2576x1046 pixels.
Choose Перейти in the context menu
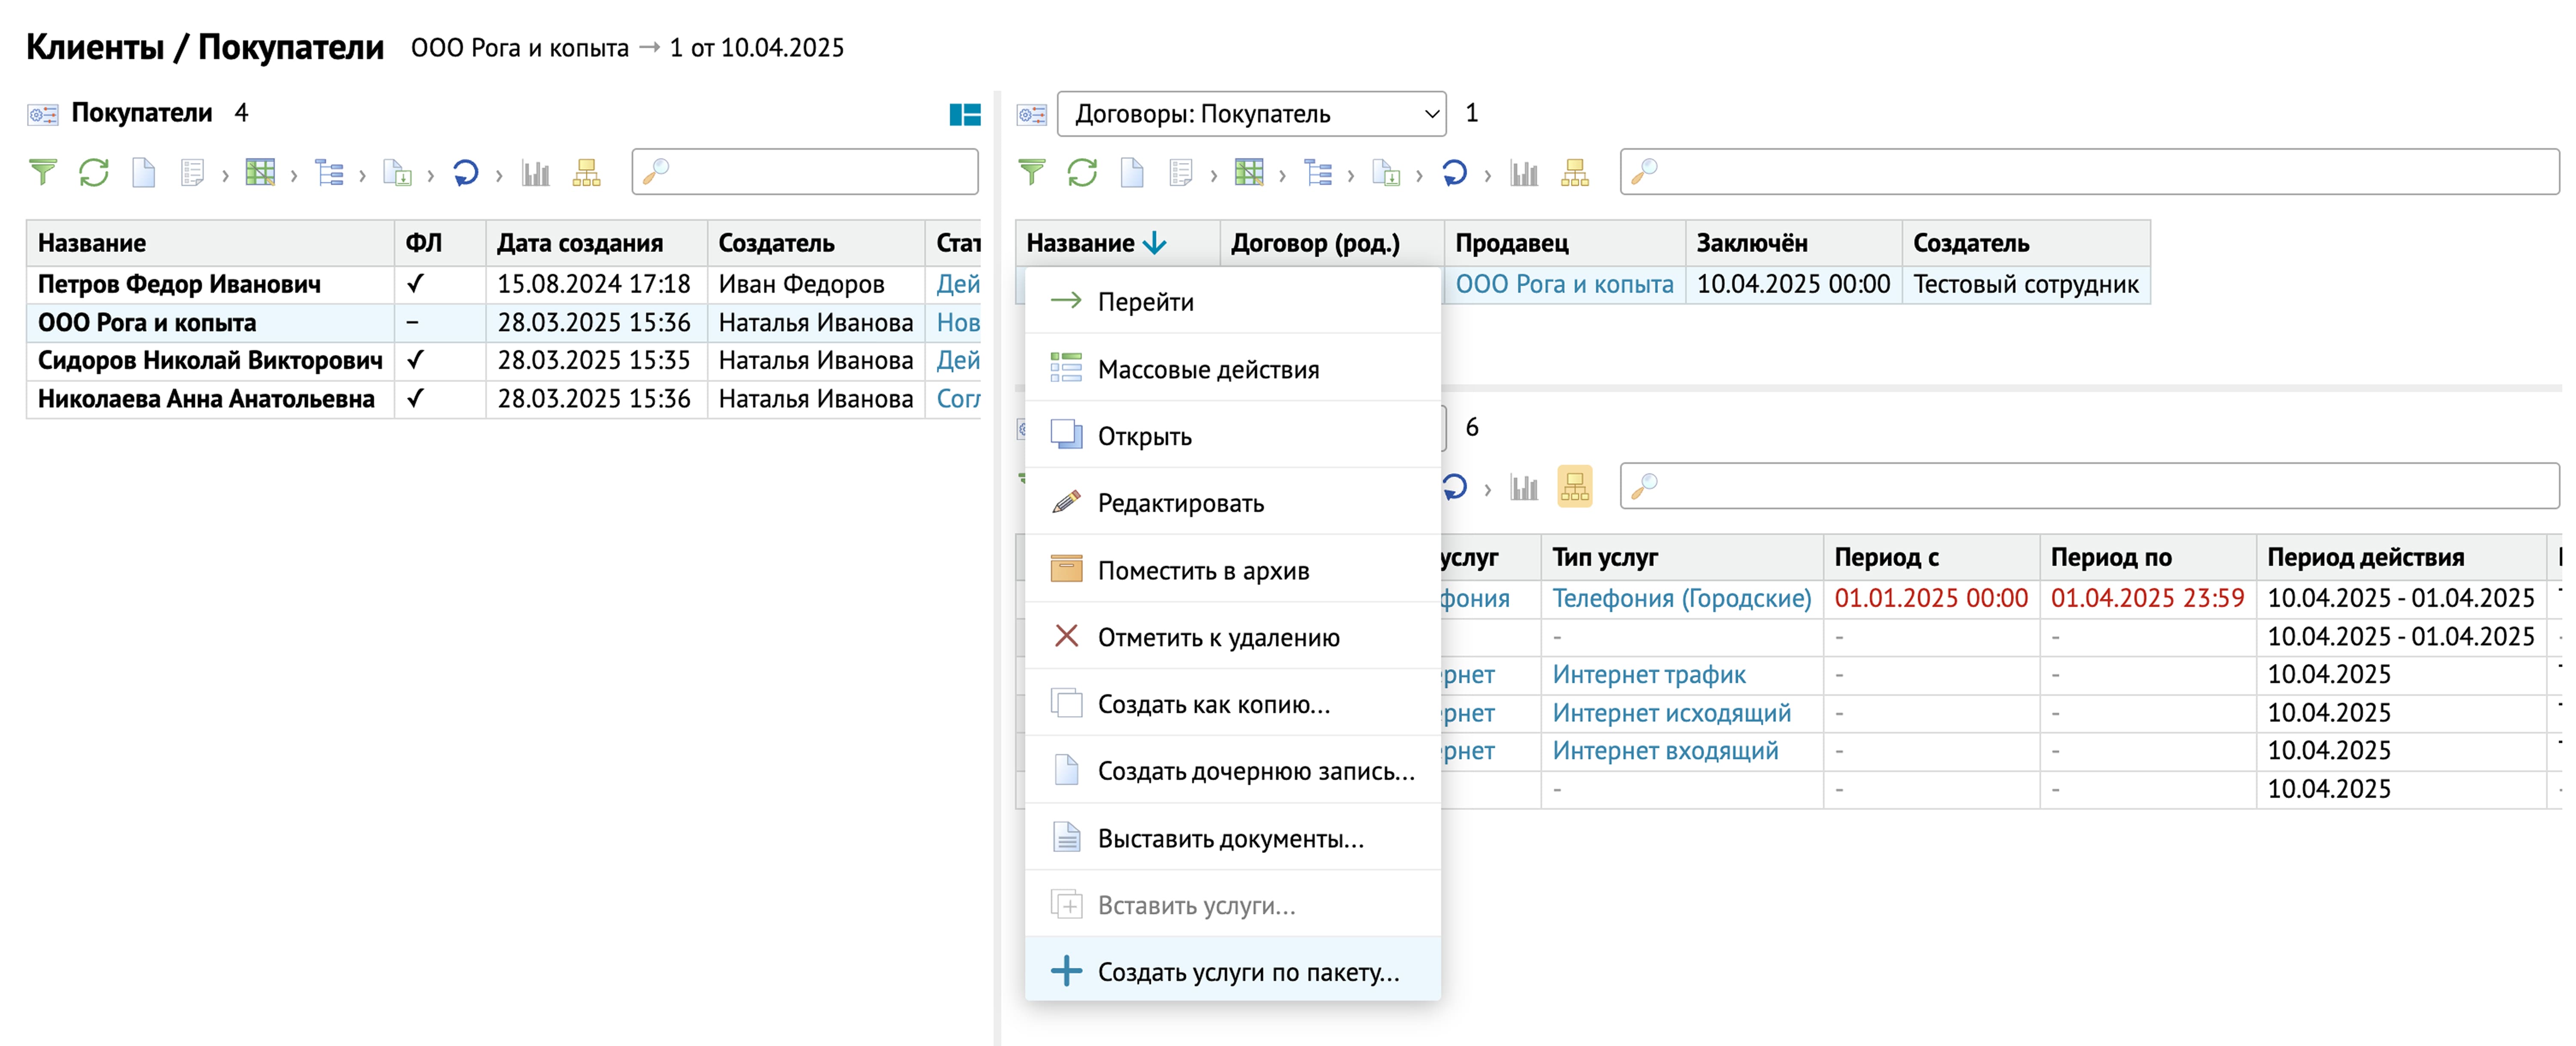[1232, 301]
